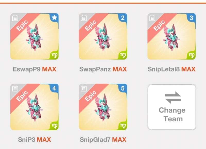206x149 pixels.
Task: Open notes icon on SwapPanz card
Action: (84, 18)
